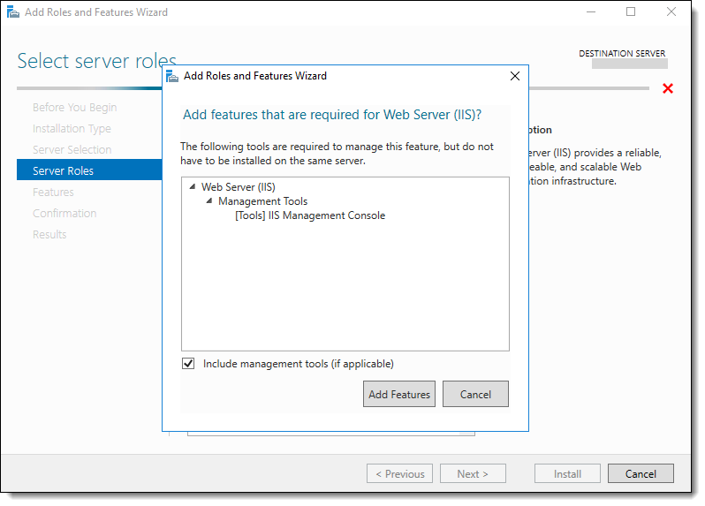This screenshot has width=705, height=506.
Task: Click the DESTINATION SERVER label
Action: coord(622,54)
